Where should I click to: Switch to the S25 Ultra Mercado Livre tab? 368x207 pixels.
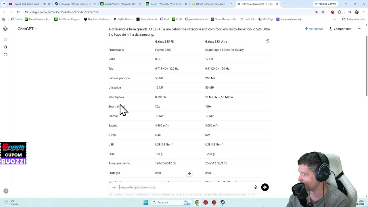click(x=212, y=4)
